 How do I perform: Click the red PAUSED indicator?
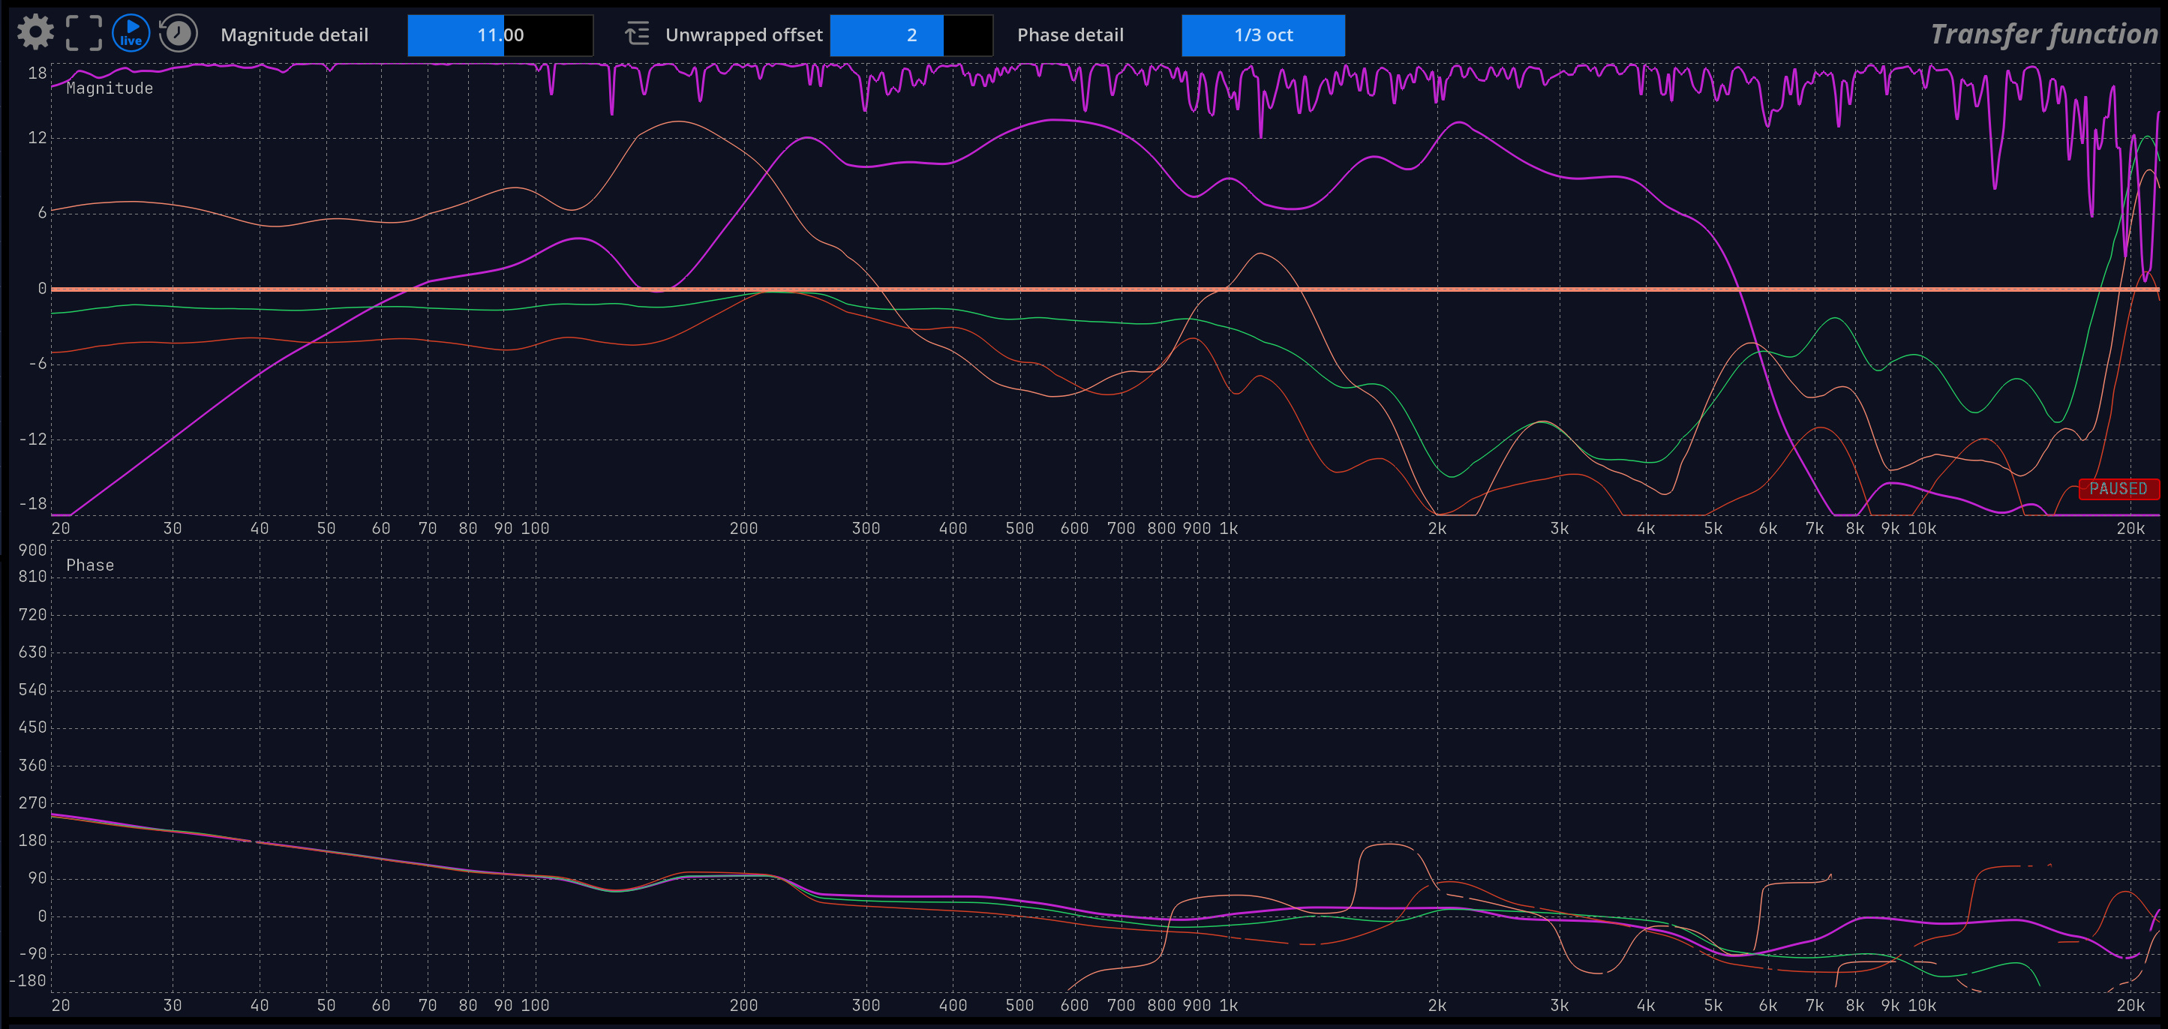point(2118,489)
